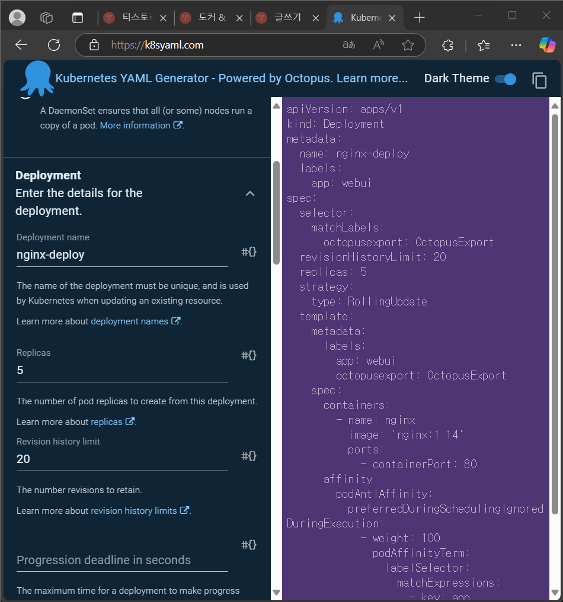Image resolution: width=563 pixels, height=602 pixels.
Task: Click the address bar URL k8syaml.com
Action: pyautogui.click(x=157, y=45)
